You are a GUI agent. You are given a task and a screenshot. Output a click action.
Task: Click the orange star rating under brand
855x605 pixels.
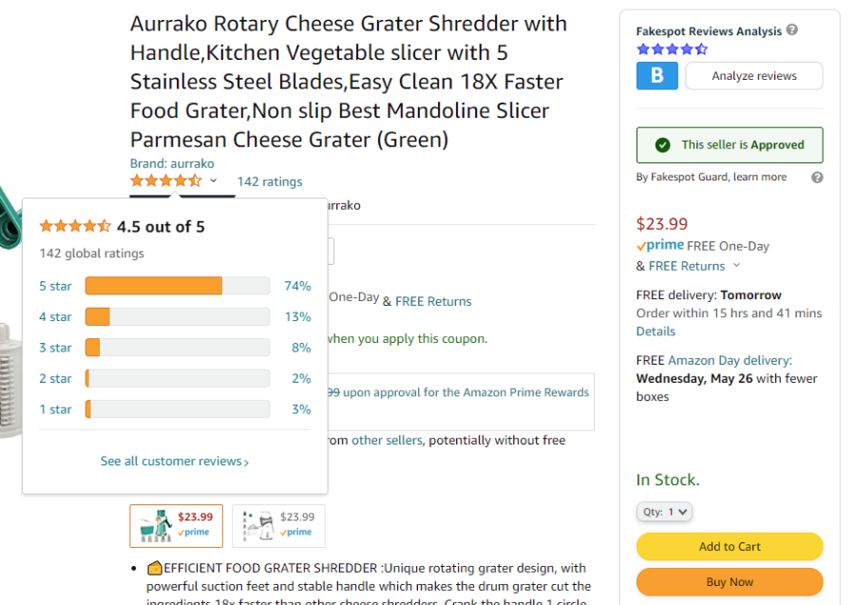coord(165,181)
